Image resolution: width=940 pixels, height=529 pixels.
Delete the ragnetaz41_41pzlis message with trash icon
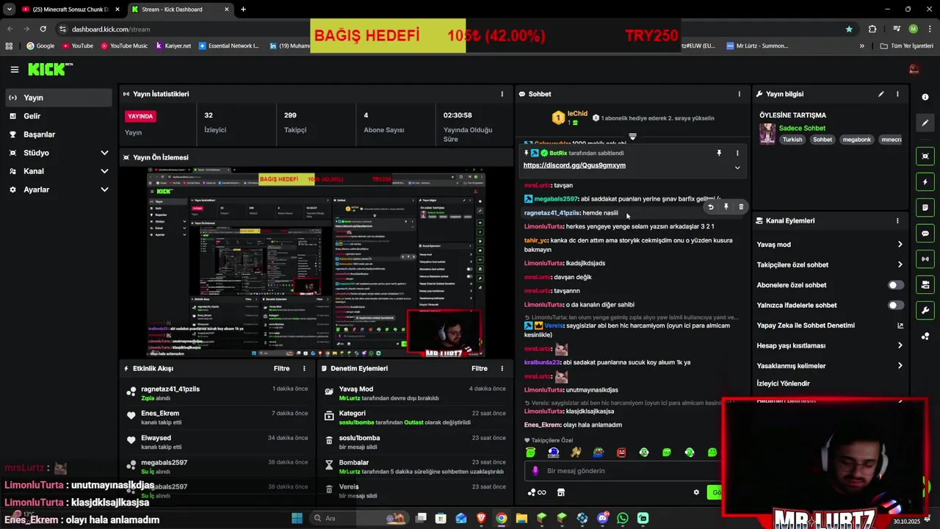[741, 207]
